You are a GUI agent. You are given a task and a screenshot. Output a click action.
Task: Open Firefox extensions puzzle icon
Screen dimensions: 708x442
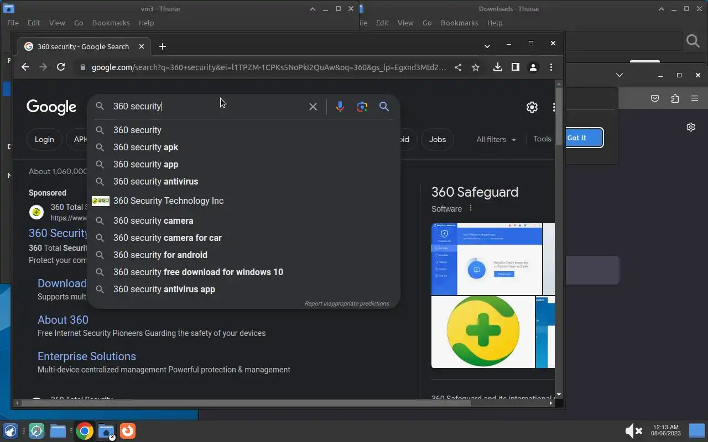coord(675,98)
